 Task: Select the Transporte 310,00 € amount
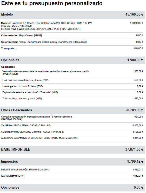(138, 49)
